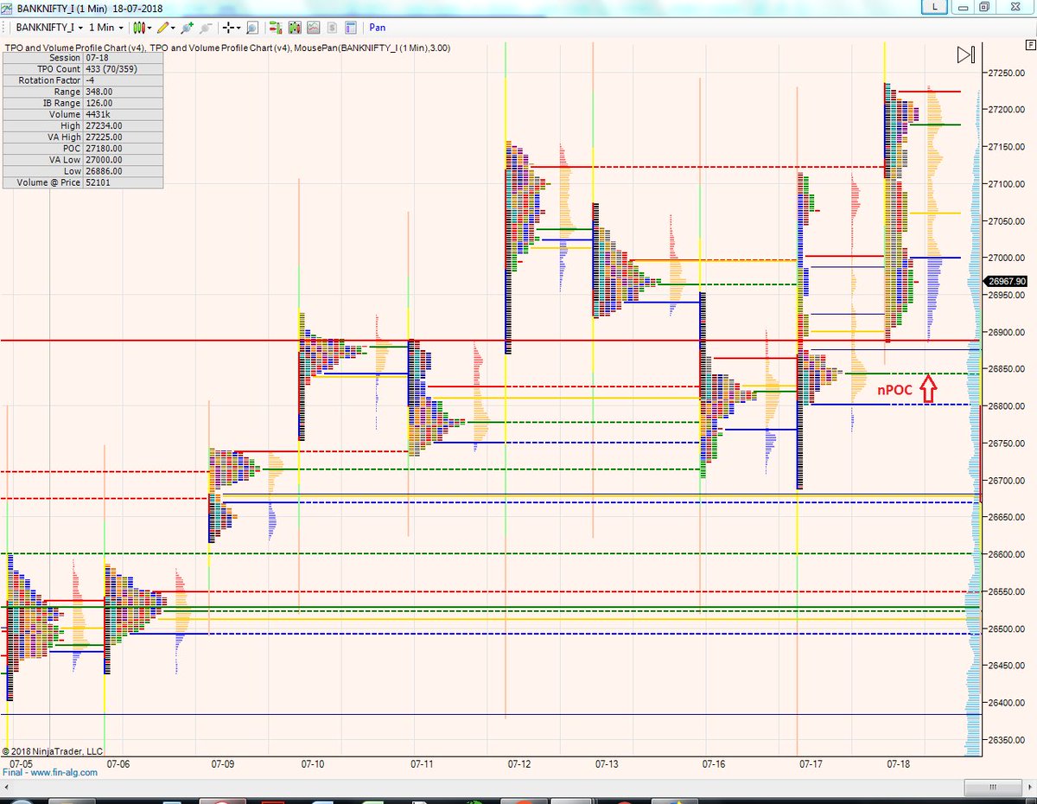Image resolution: width=1037 pixels, height=804 pixels.
Task: Open the indicators icon
Action: [313, 28]
